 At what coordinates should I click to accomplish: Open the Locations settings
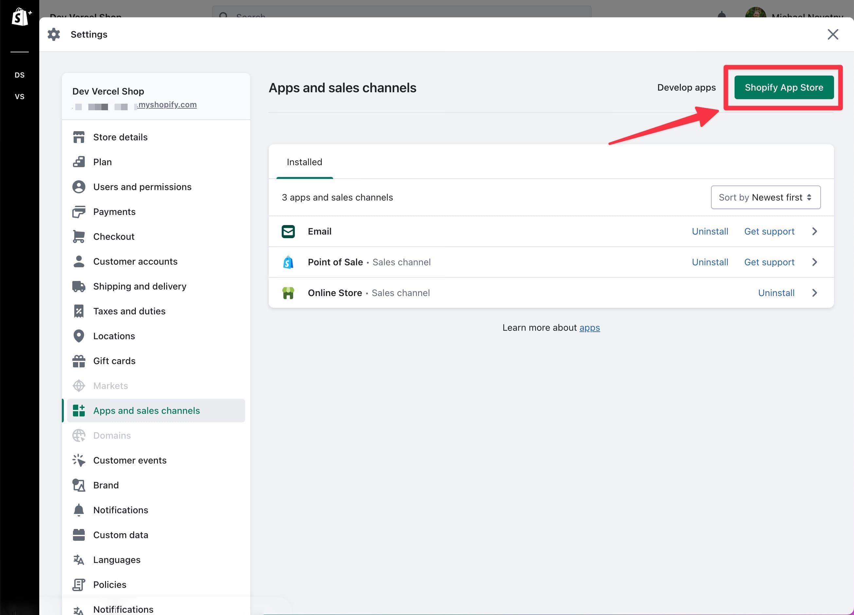click(114, 336)
